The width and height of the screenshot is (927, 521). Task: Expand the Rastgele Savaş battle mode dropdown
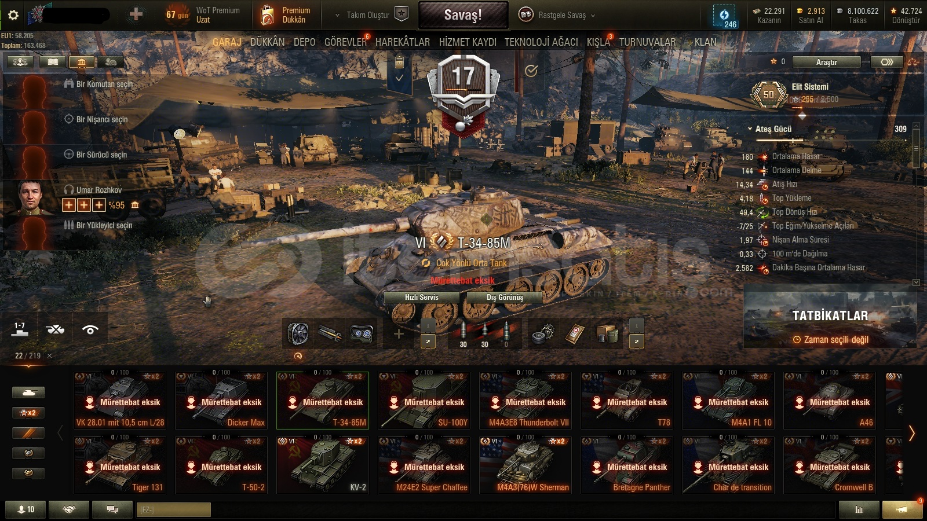click(x=557, y=15)
